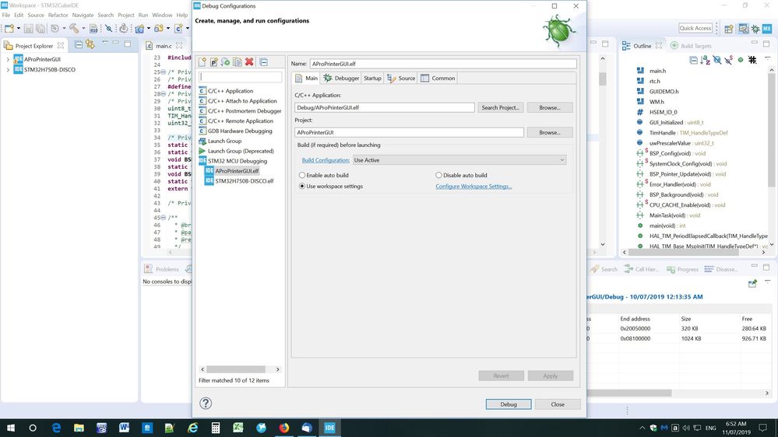
Task: Sort Outline alphabetically
Action: 705,61
